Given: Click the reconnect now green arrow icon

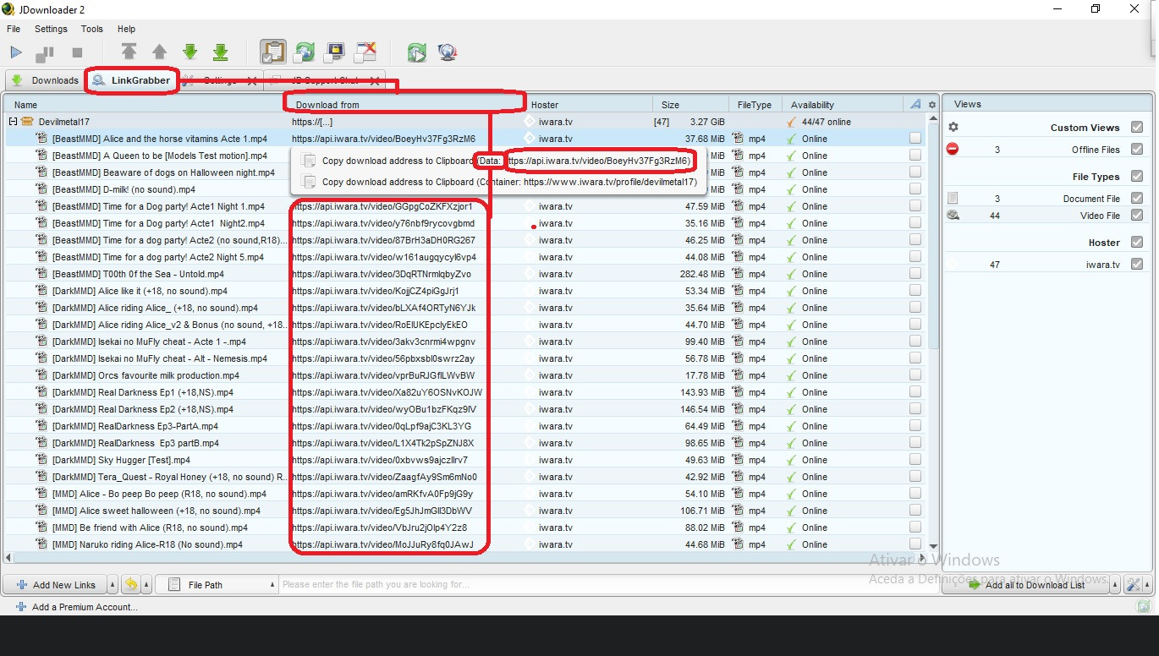Looking at the screenshot, I should (x=416, y=52).
